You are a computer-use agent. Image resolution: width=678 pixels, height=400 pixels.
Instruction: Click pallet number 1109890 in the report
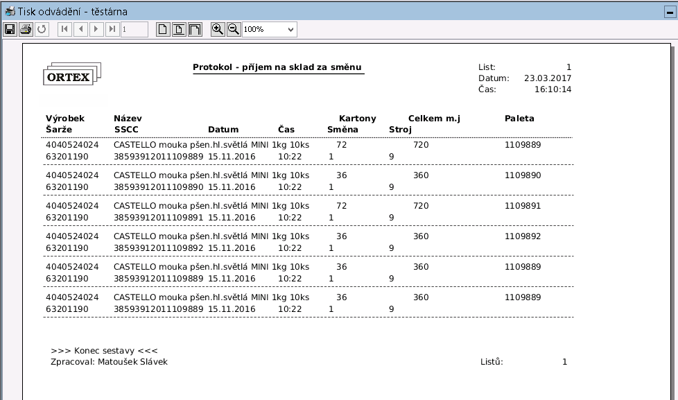tap(522, 175)
